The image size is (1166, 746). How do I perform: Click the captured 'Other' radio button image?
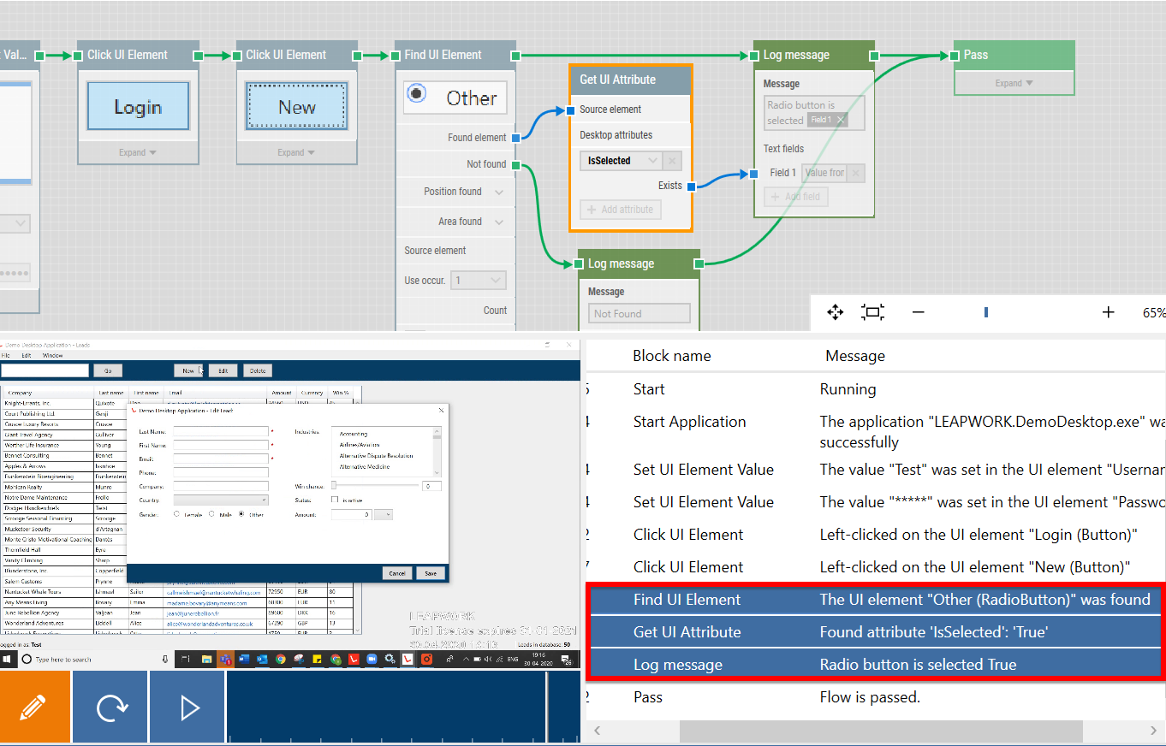pos(455,98)
